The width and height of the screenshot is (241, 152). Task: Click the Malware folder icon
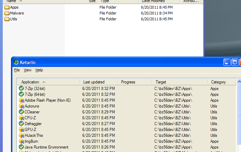[7, 13]
